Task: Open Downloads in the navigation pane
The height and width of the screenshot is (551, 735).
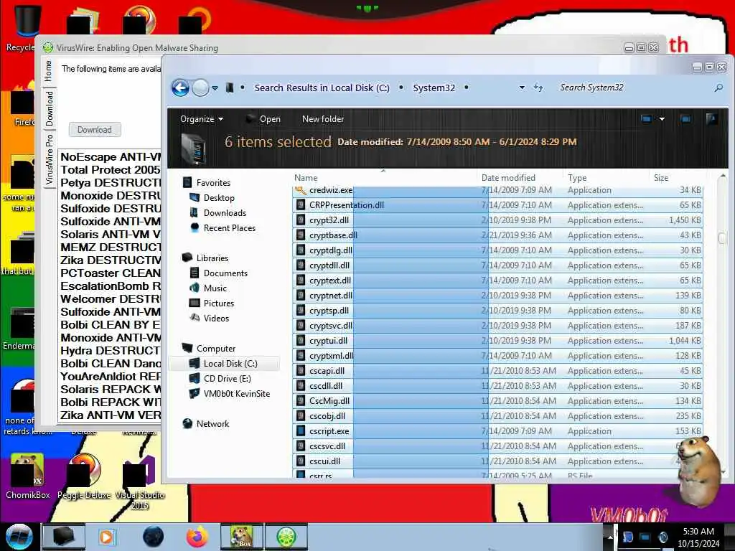Action: (225, 212)
